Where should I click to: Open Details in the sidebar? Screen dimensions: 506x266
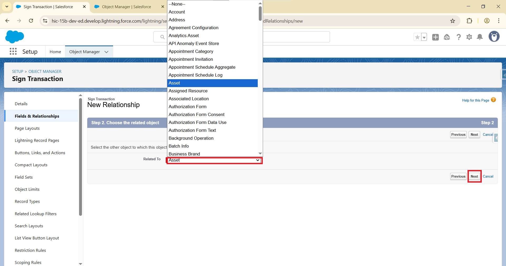21,104
